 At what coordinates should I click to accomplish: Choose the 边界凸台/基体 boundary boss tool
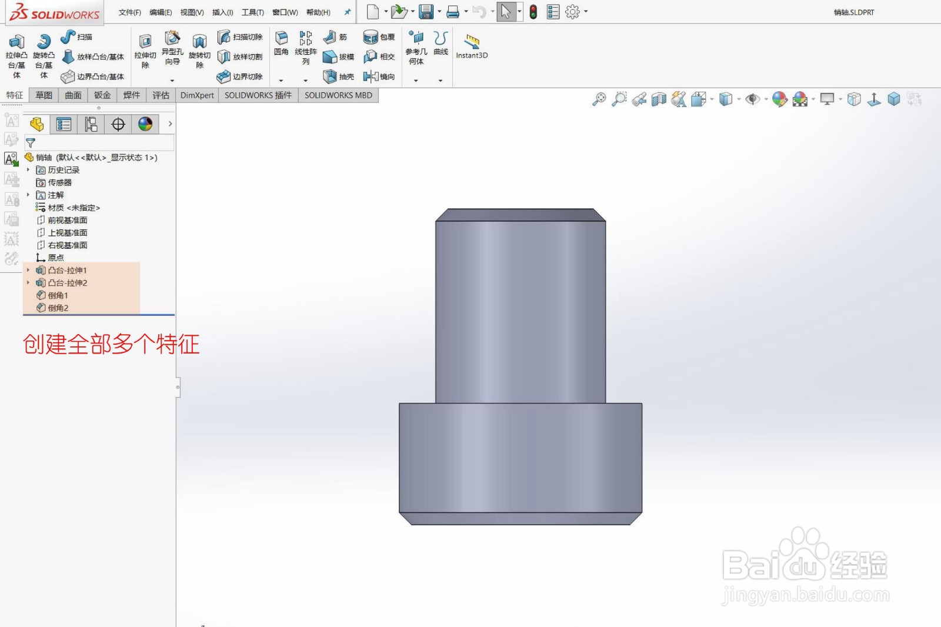point(93,76)
